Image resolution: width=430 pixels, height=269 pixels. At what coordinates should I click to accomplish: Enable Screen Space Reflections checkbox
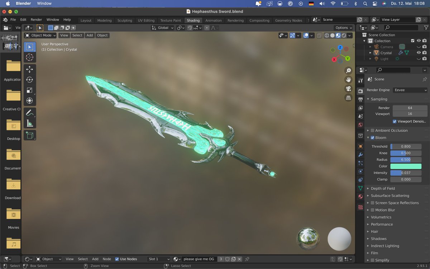[x=372, y=203]
